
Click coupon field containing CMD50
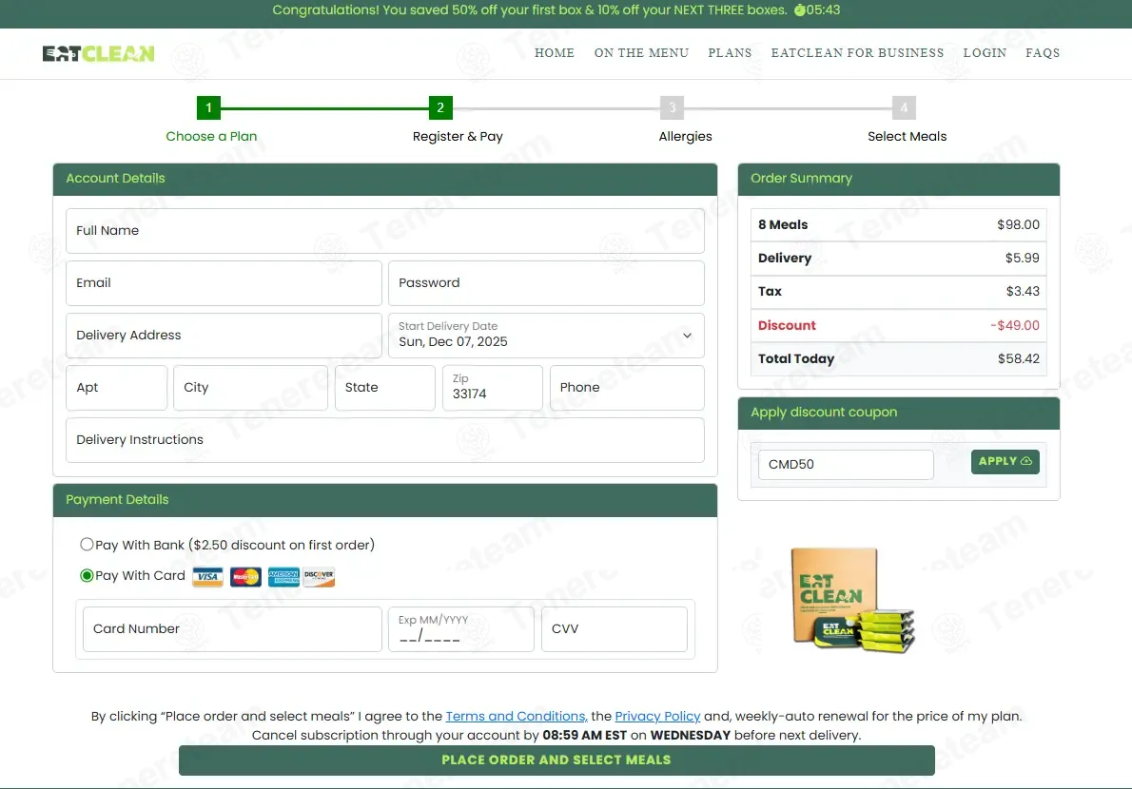coord(846,465)
